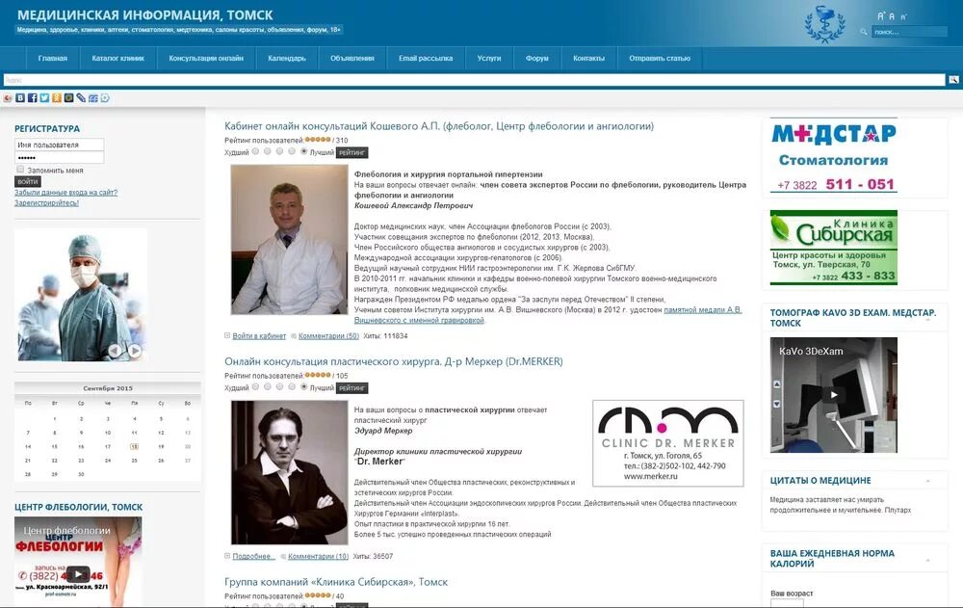This screenshot has width=963, height=608.
Task: Open Группа компаний Клиника Сибирская title
Action: (x=336, y=582)
